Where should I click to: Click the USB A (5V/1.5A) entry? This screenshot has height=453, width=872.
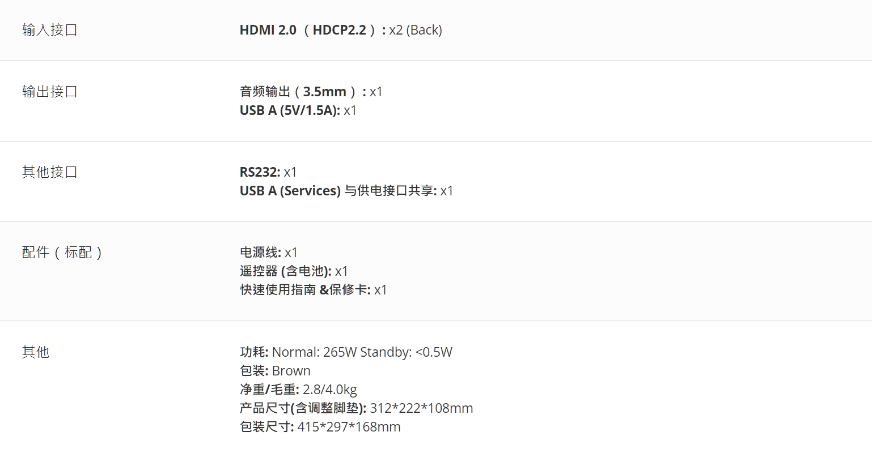click(298, 110)
